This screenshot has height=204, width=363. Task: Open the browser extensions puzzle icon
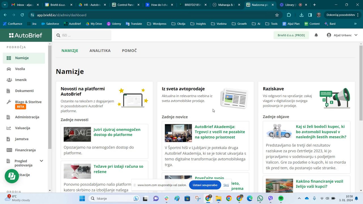pos(289,15)
